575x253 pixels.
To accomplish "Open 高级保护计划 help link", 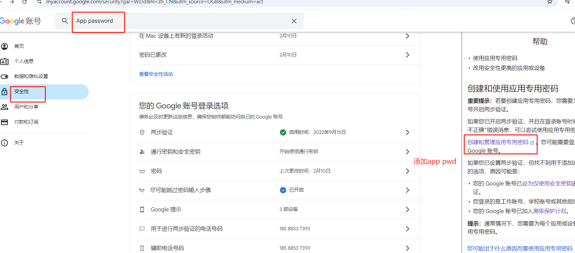I will 550,211.
